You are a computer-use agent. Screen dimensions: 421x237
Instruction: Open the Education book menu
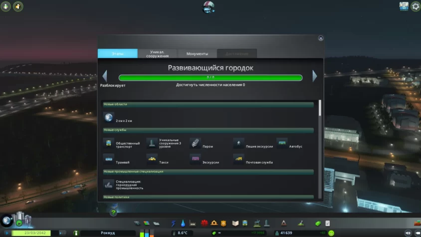[235, 223]
